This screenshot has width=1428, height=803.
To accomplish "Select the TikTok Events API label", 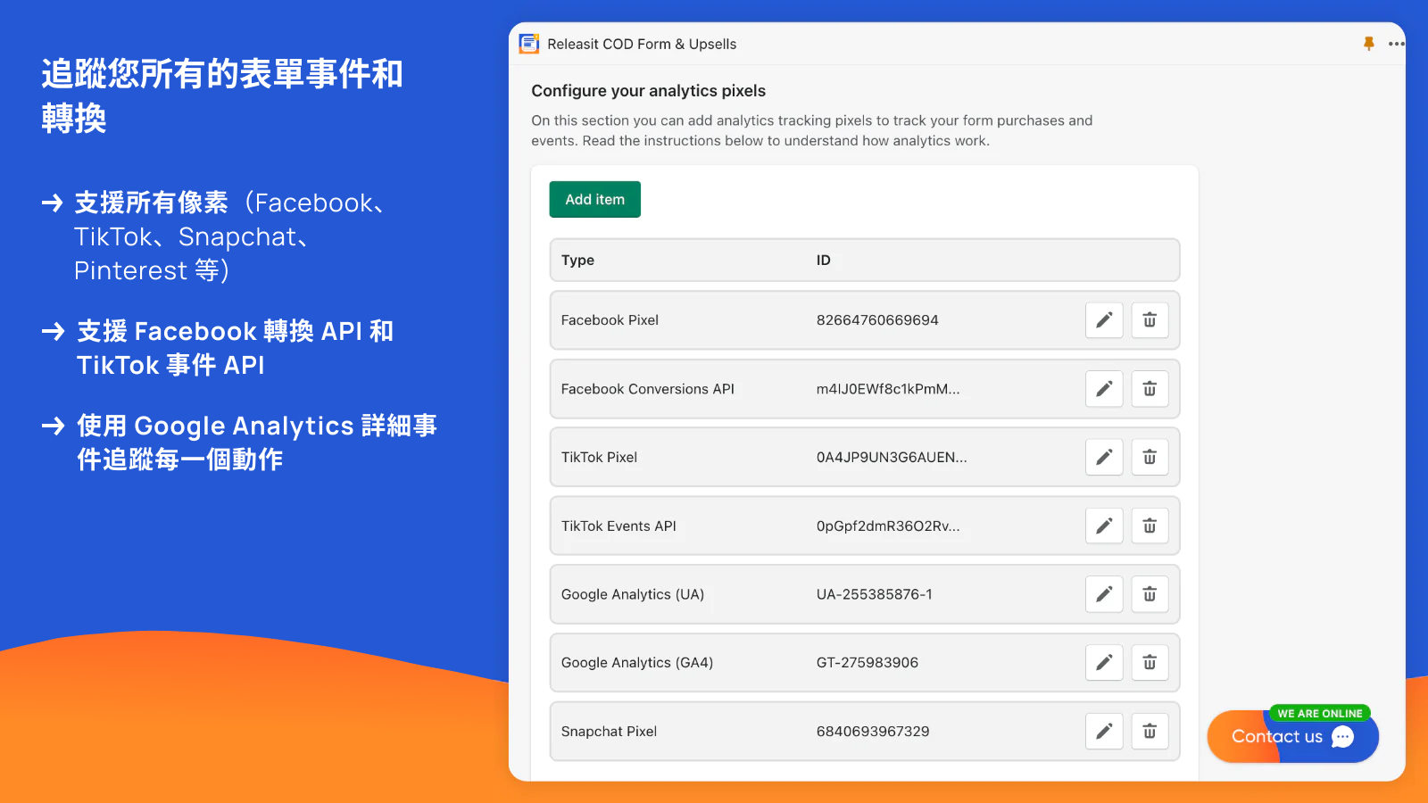I will pos(619,526).
